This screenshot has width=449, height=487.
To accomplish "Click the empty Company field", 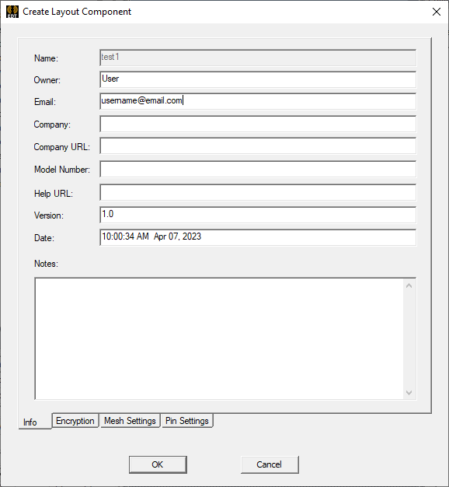I will click(258, 124).
